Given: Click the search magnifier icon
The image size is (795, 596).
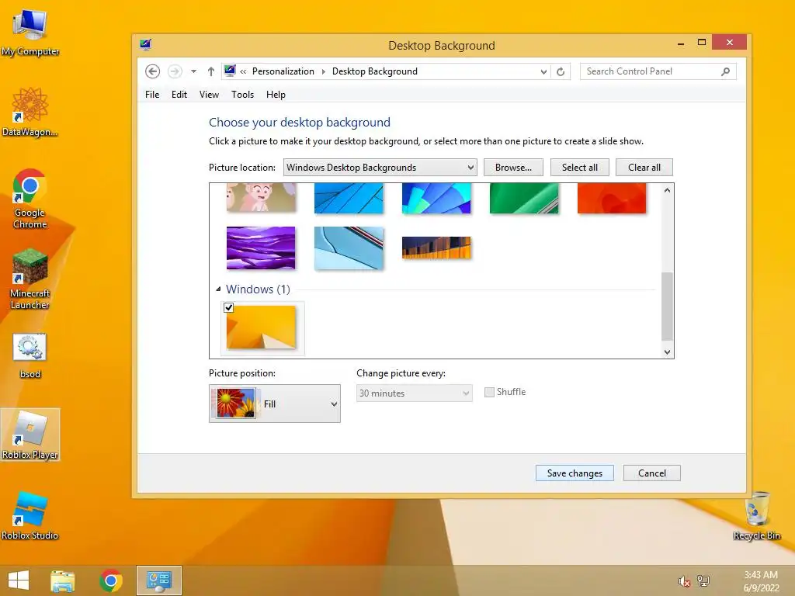Looking at the screenshot, I should 726,71.
